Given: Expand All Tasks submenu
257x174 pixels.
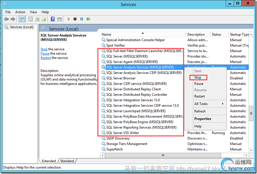Looking at the screenshot, I should tap(206, 104).
